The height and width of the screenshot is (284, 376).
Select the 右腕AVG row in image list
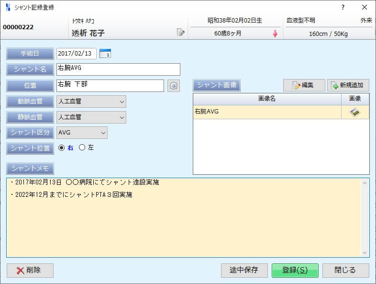[281, 112]
